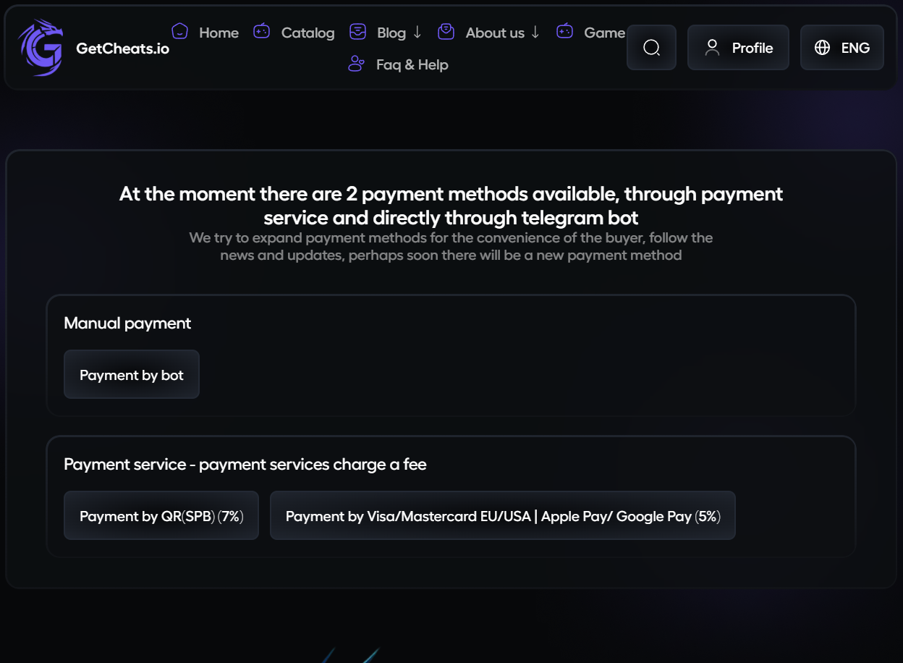Expand the Blog dropdown arrow

[x=417, y=33]
